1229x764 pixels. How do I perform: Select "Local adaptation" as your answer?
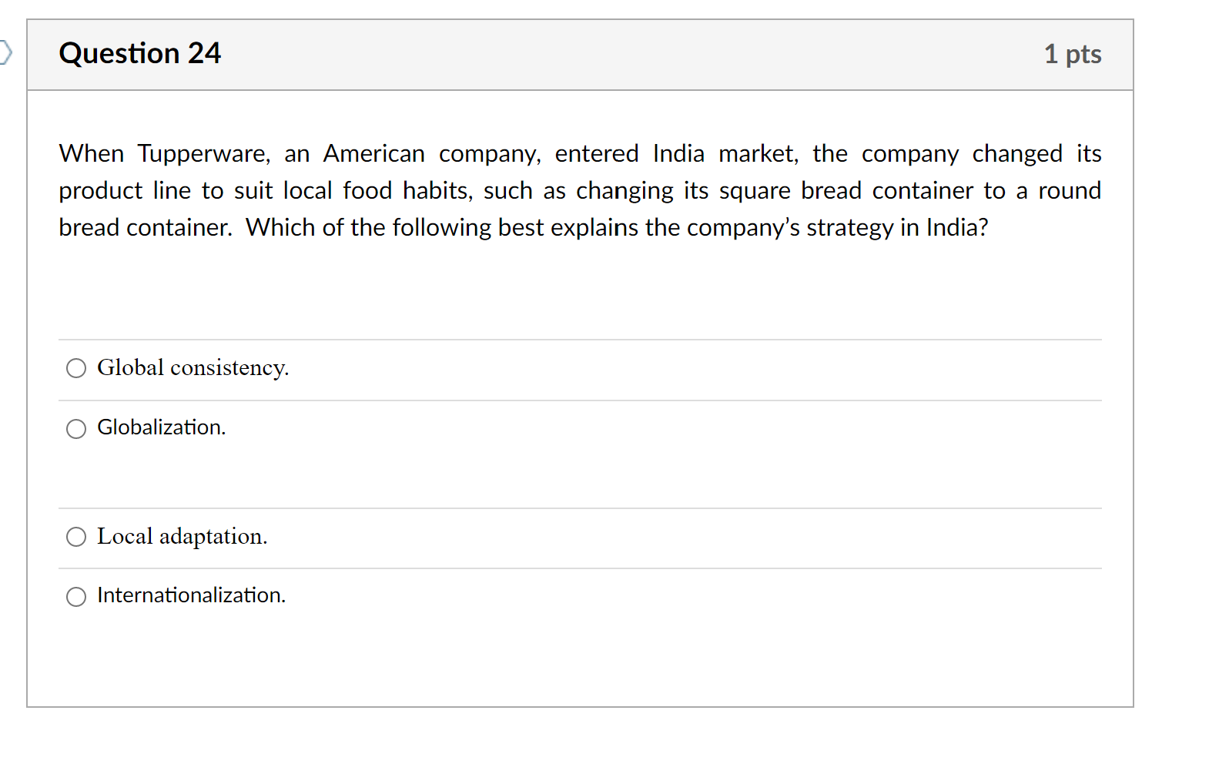pos(75,537)
